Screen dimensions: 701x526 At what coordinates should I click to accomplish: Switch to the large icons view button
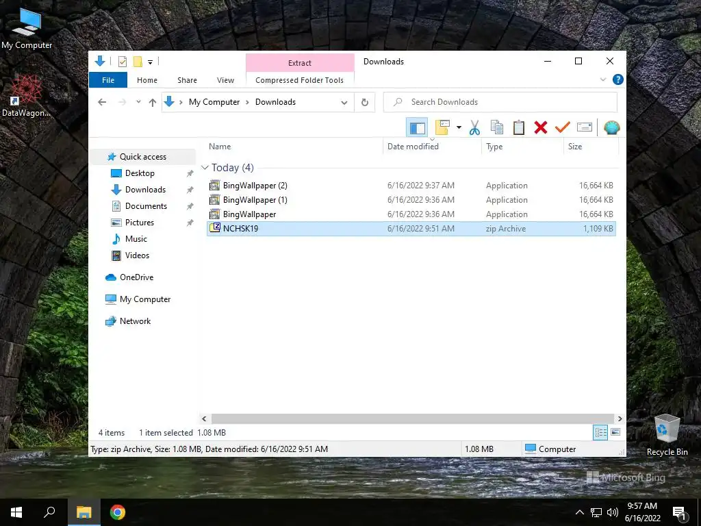click(x=615, y=432)
